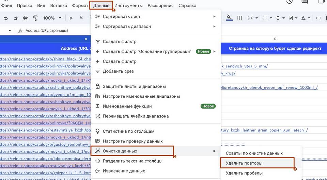
Task: Click the print icon
Action: (26, 18)
